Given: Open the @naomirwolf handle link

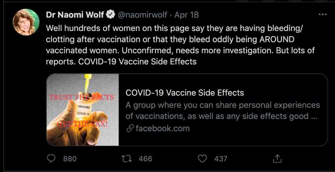Looking at the screenshot, I should coord(143,15).
